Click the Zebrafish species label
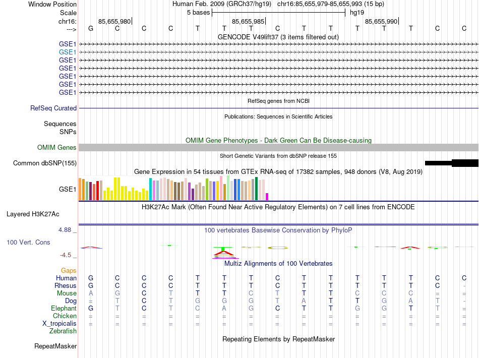Viewport: 479px width, 358px height. coord(63,331)
